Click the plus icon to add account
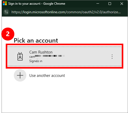This screenshot has height=113, width=128. pyautogui.click(x=20, y=75)
